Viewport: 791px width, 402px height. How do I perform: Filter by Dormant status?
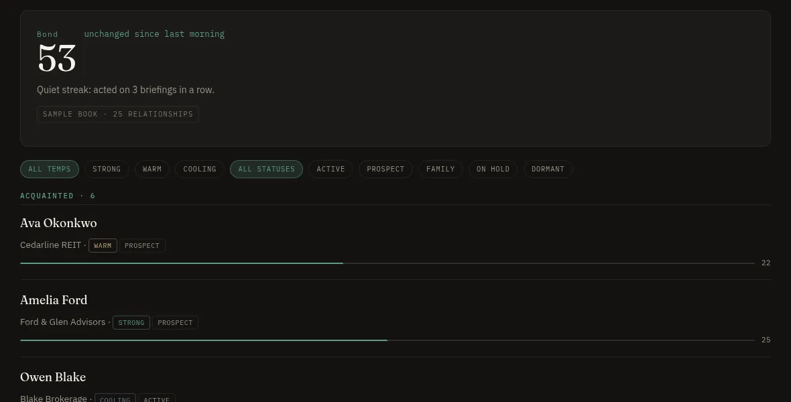pyautogui.click(x=548, y=169)
